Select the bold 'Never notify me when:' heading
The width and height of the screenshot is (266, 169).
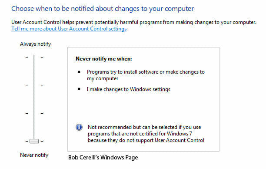(103, 59)
